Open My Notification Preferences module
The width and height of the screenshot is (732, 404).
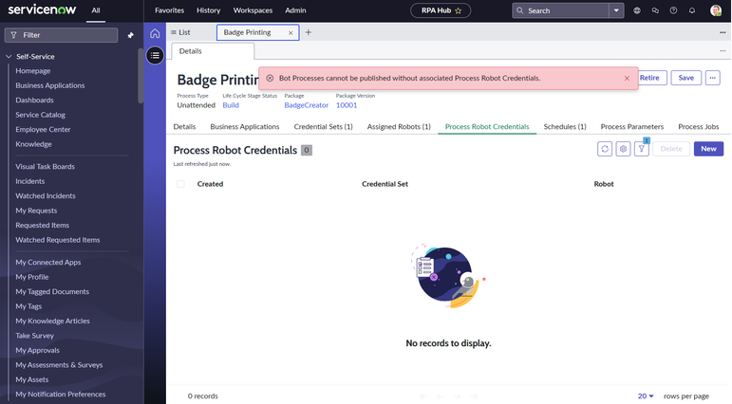pos(60,395)
